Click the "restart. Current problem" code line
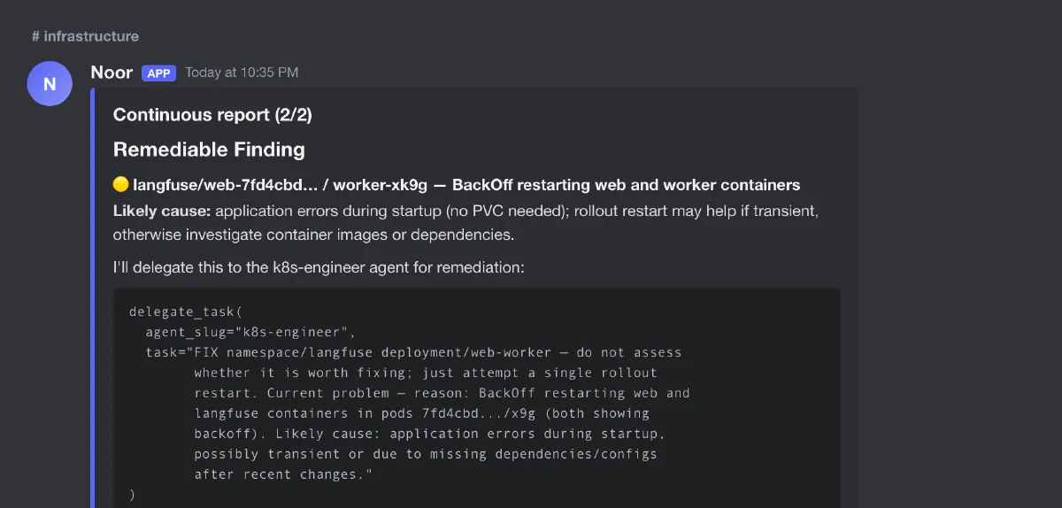 [442, 393]
